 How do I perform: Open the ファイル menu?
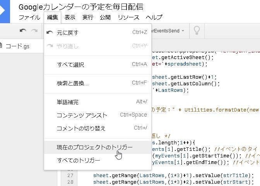[x=29, y=17]
